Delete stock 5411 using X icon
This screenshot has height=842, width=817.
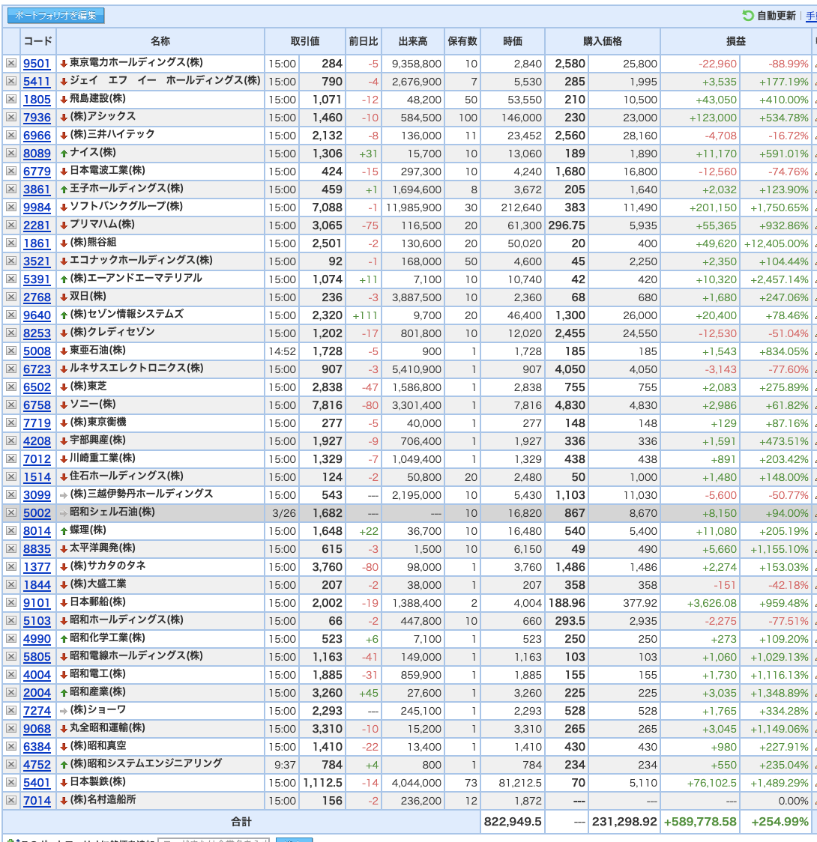10,81
